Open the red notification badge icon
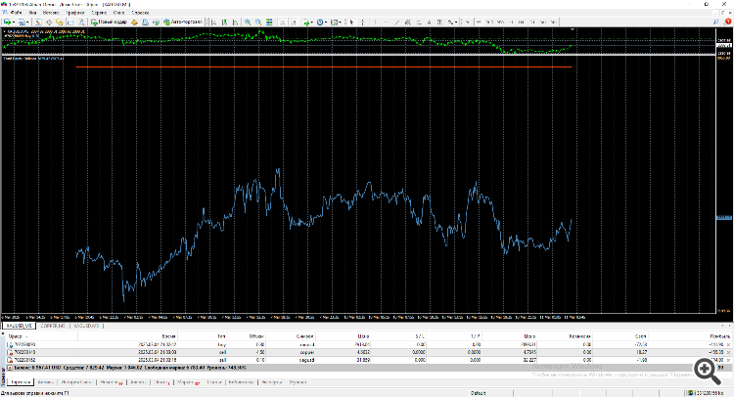The height and width of the screenshot is (397, 734). (x=727, y=22)
